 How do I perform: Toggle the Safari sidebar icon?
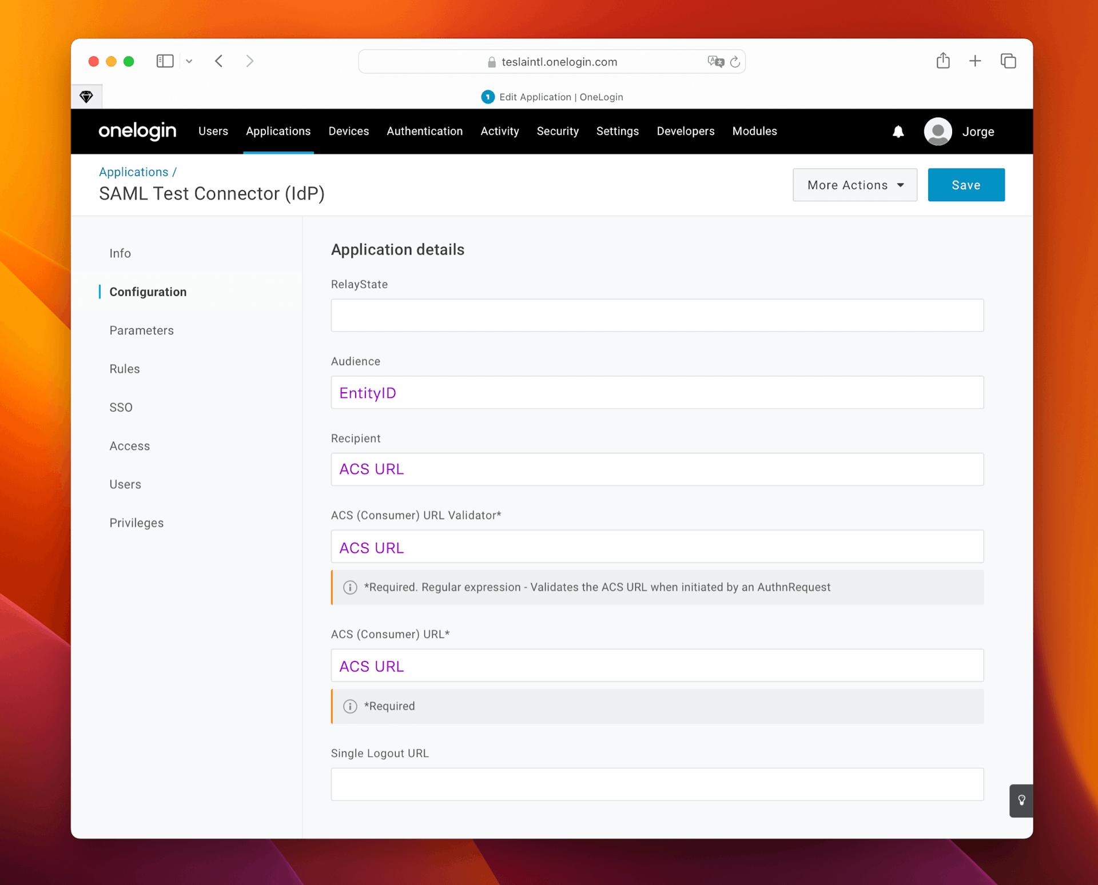click(x=165, y=61)
